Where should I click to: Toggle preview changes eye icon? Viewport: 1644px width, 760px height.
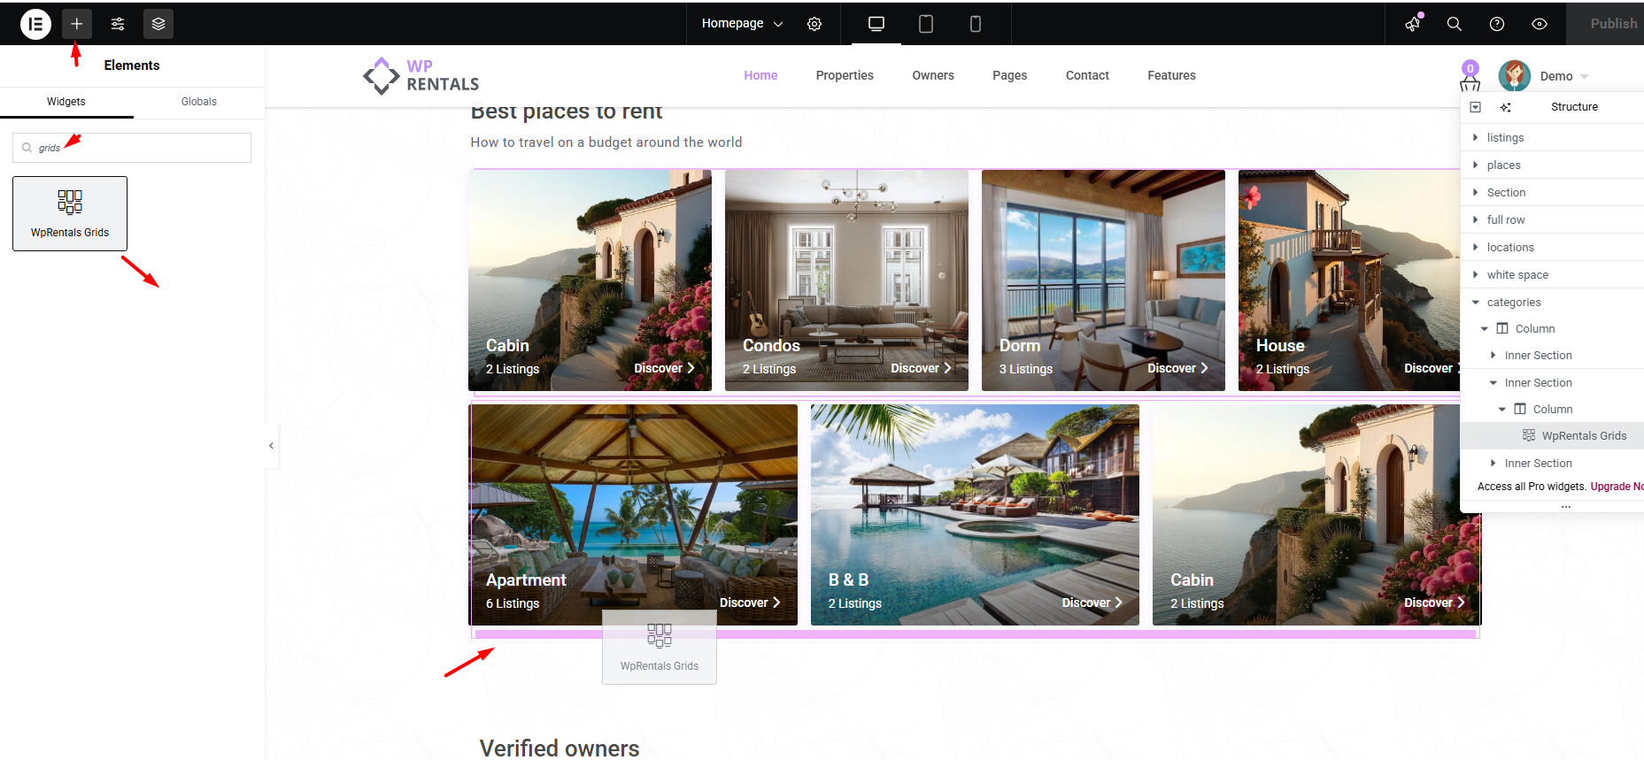[x=1539, y=24]
